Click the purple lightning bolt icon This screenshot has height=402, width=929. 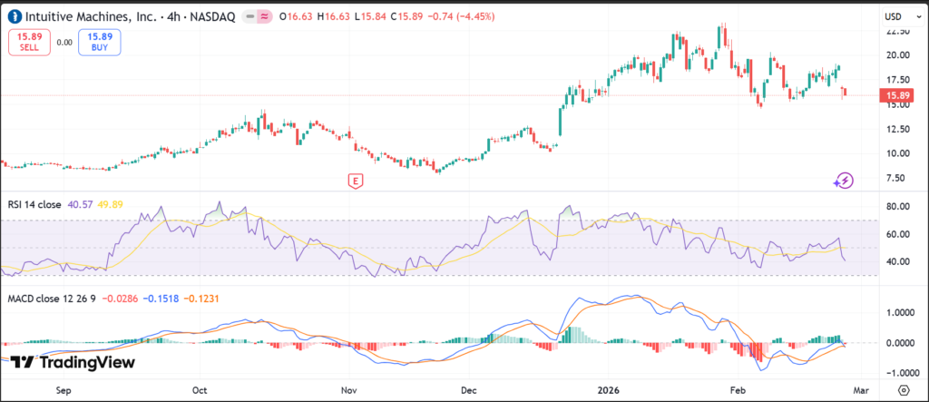(x=844, y=181)
